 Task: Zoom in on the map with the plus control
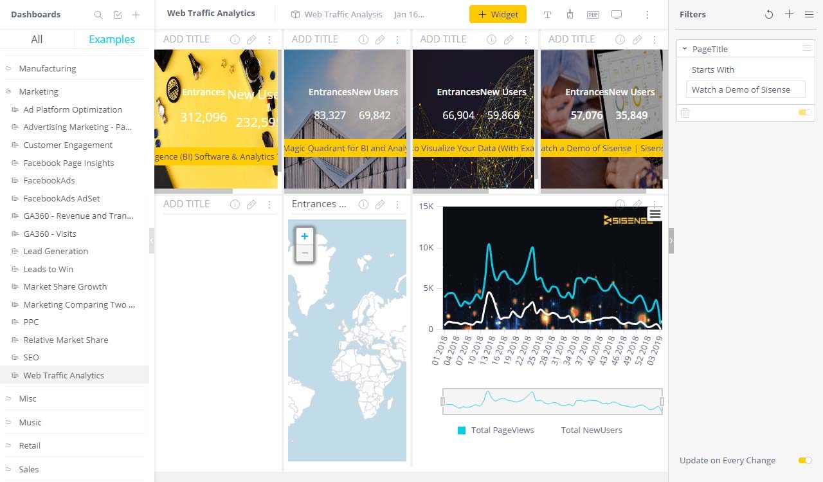click(x=304, y=236)
